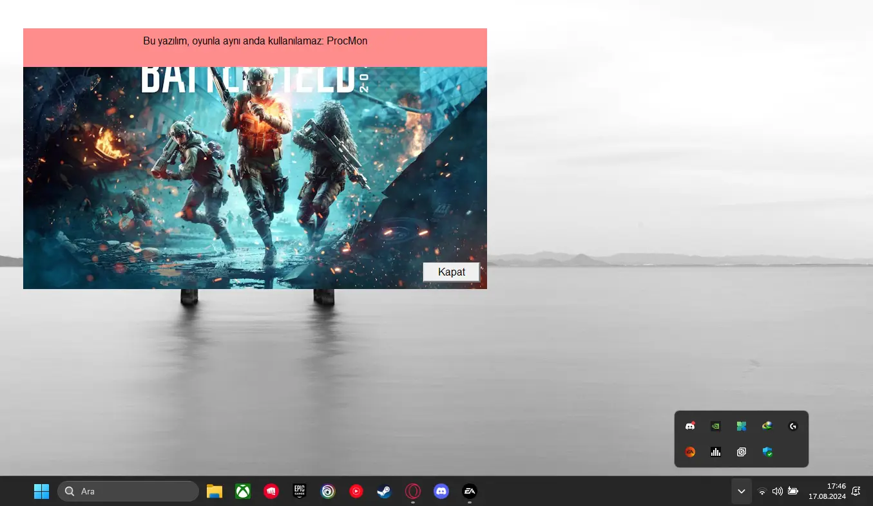Image resolution: width=873 pixels, height=506 pixels.
Task: Click the teal four-square tray icon
Action: [x=742, y=426]
